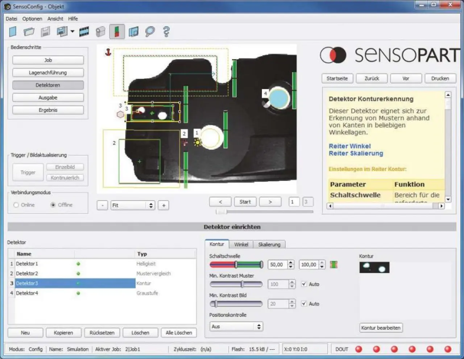Uncheck Auto for Min. Kontrast Bild
Image resolution: width=464 pixels, height=359 pixels.
click(x=304, y=304)
